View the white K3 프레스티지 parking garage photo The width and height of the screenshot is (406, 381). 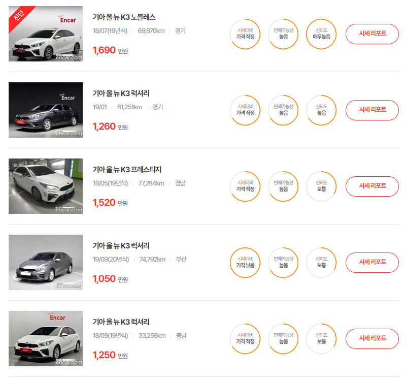tap(46, 186)
